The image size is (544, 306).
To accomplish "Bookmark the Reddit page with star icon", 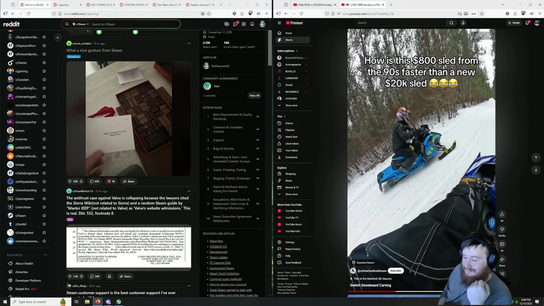I will tap(209, 14).
